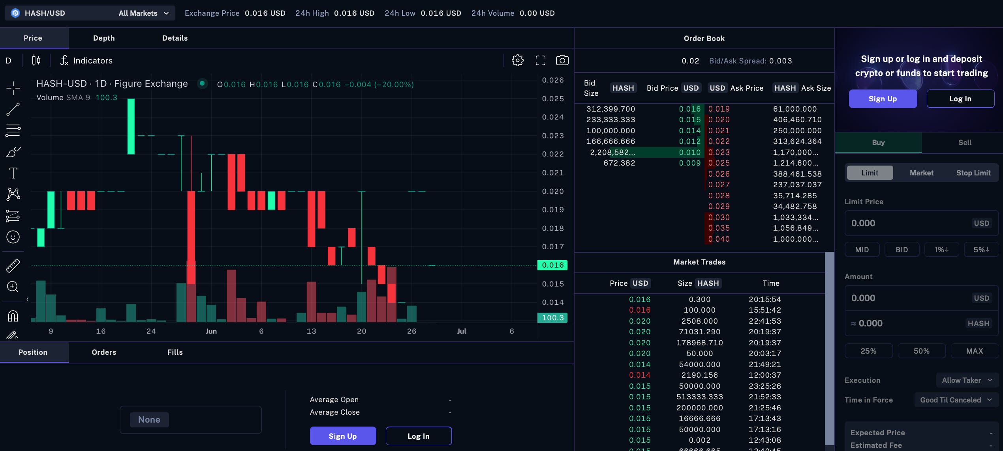Switch order type to Market

point(921,173)
